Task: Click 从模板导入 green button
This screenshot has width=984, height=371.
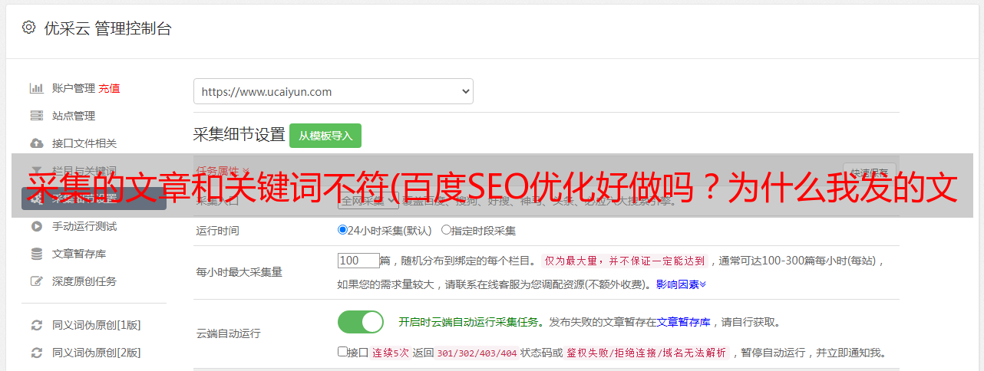Action: tap(325, 136)
